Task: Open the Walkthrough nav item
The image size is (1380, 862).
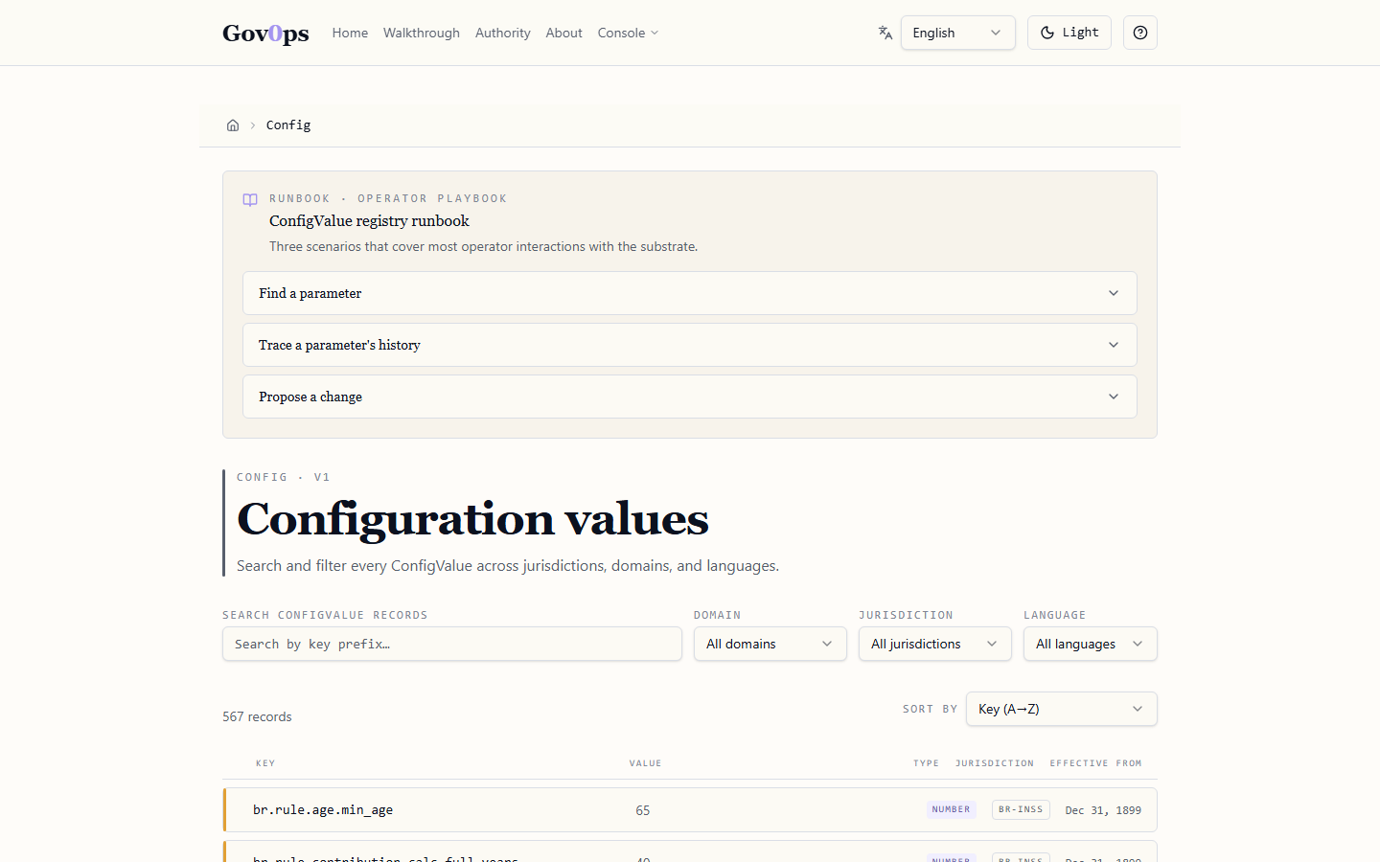Action: coord(422,33)
